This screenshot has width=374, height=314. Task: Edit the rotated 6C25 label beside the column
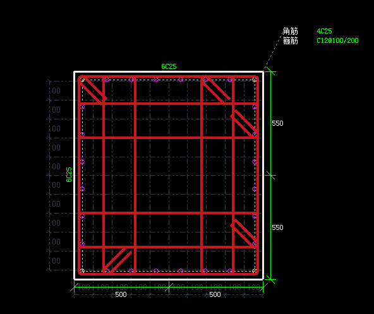(x=69, y=174)
